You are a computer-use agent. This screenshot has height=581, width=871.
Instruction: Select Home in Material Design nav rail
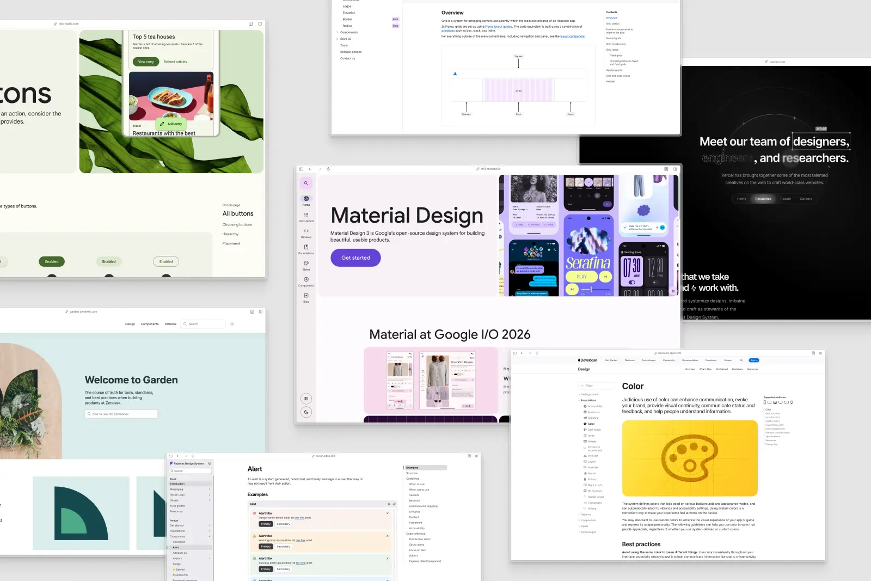(306, 200)
